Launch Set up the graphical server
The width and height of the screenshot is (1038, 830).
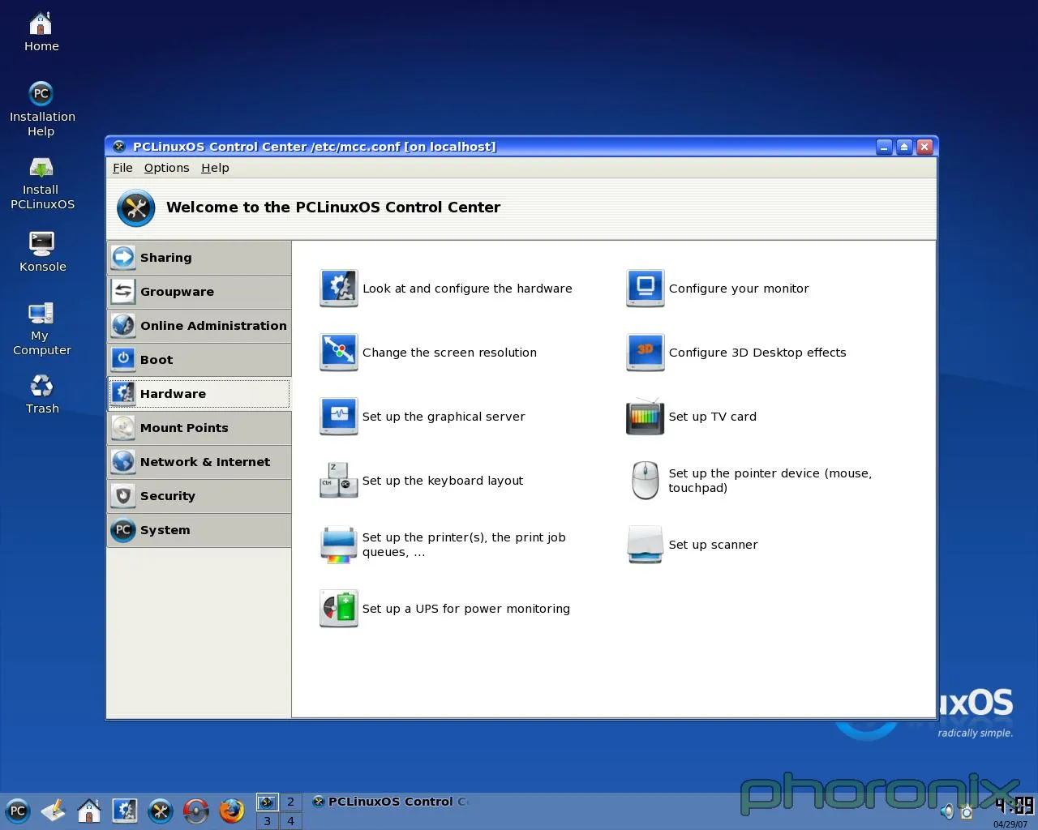tap(422, 417)
